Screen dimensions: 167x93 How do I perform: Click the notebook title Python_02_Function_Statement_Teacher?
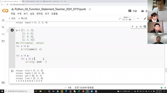point(50,9)
